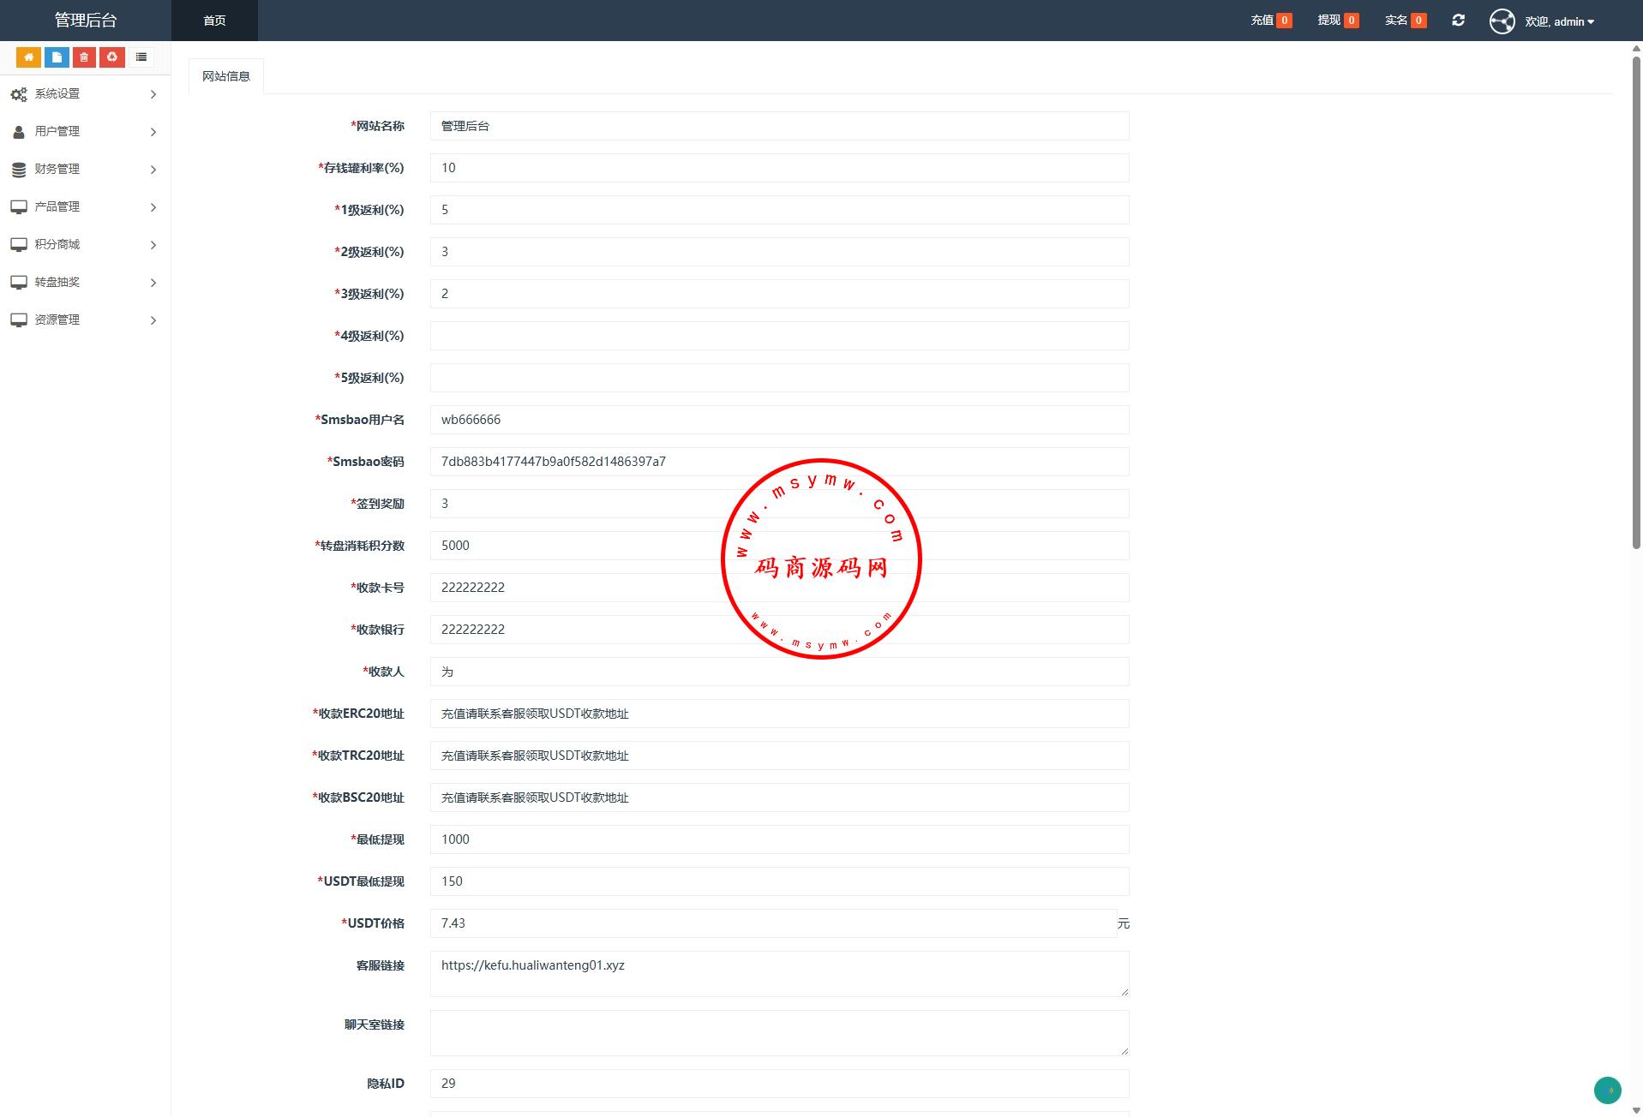Toggle the sidebar list menu icon
Image resolution: width=1643 pixels, height=1117 pixels.
141,57
